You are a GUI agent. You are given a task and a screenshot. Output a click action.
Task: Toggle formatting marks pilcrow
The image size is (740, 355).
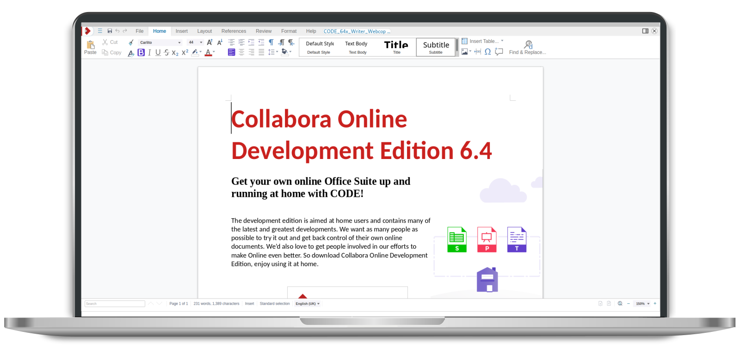tap(271, 42)
